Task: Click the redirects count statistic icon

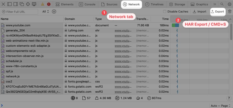Action: coord(138,98)
